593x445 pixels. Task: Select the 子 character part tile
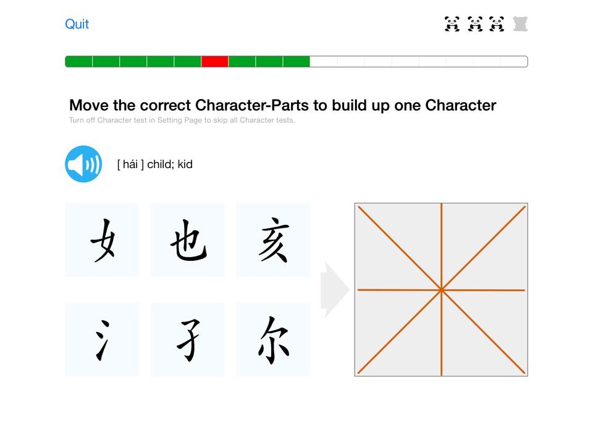pyautogui.click(x=188, y=339)
